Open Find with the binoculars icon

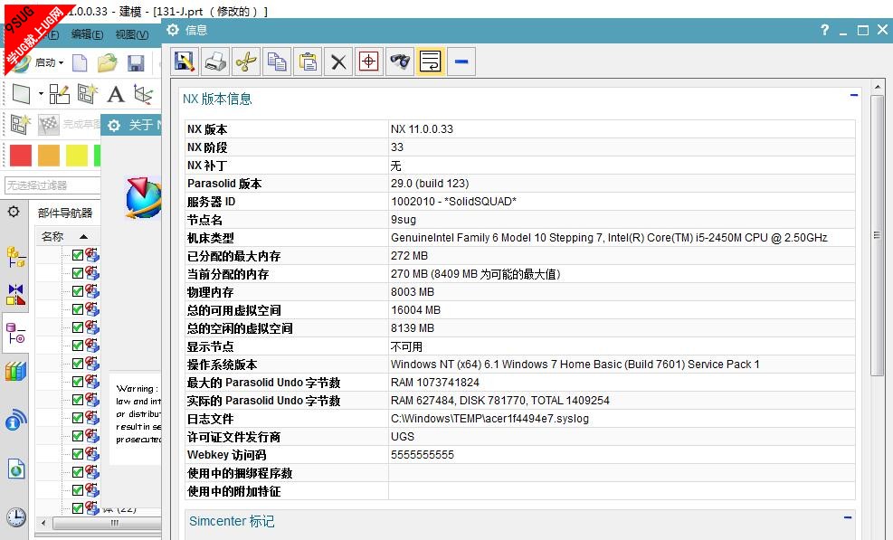400,62
